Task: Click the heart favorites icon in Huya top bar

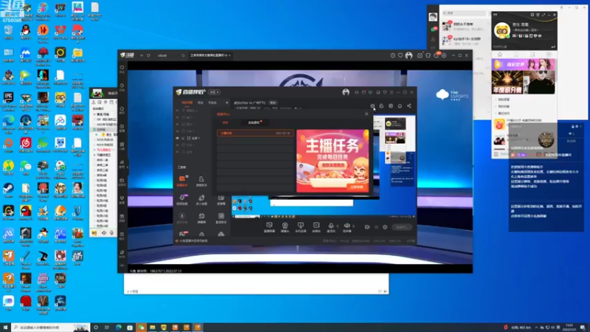Action: (x=400, y=55)
